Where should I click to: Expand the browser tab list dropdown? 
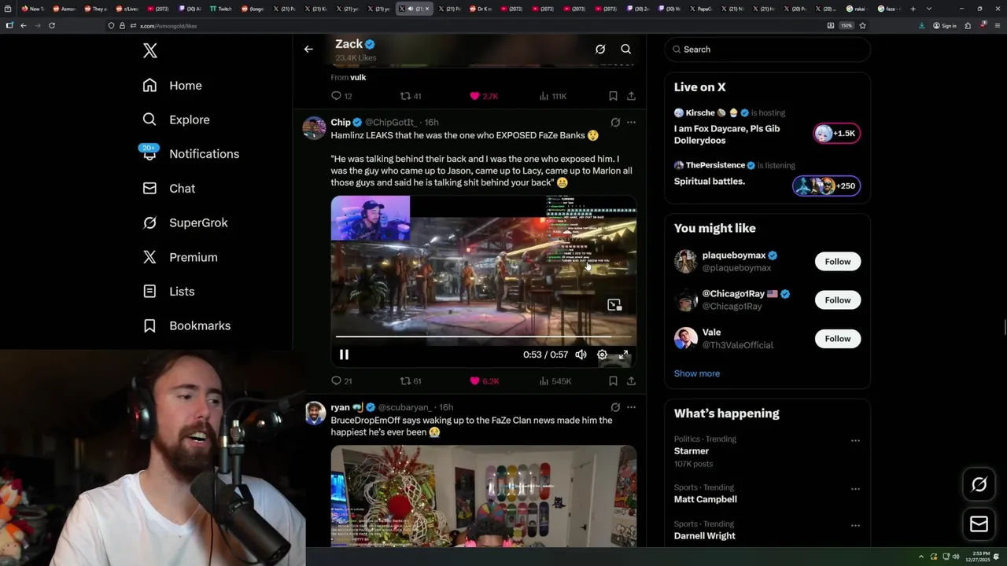(929, 9)
